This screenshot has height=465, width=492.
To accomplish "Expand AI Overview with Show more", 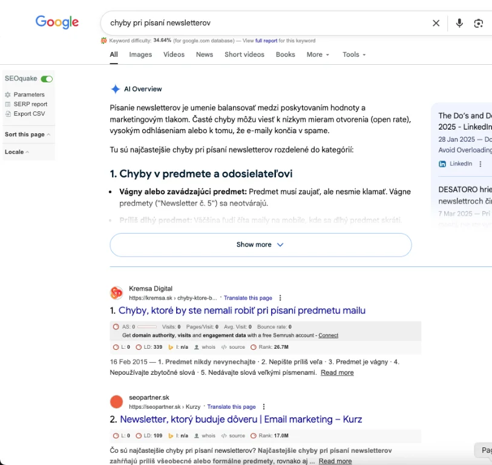I will point(260,245).
